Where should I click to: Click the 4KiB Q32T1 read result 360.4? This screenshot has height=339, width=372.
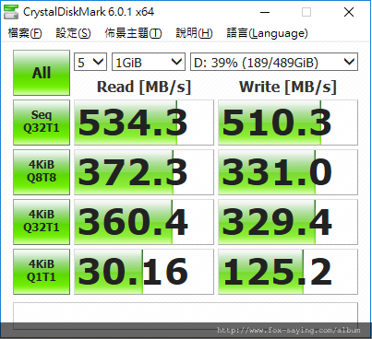point(144,222)
